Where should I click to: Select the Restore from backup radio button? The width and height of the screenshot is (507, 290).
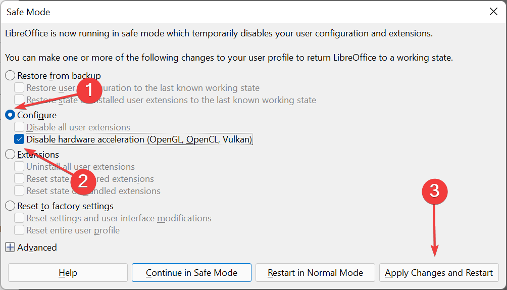point(10,76)
